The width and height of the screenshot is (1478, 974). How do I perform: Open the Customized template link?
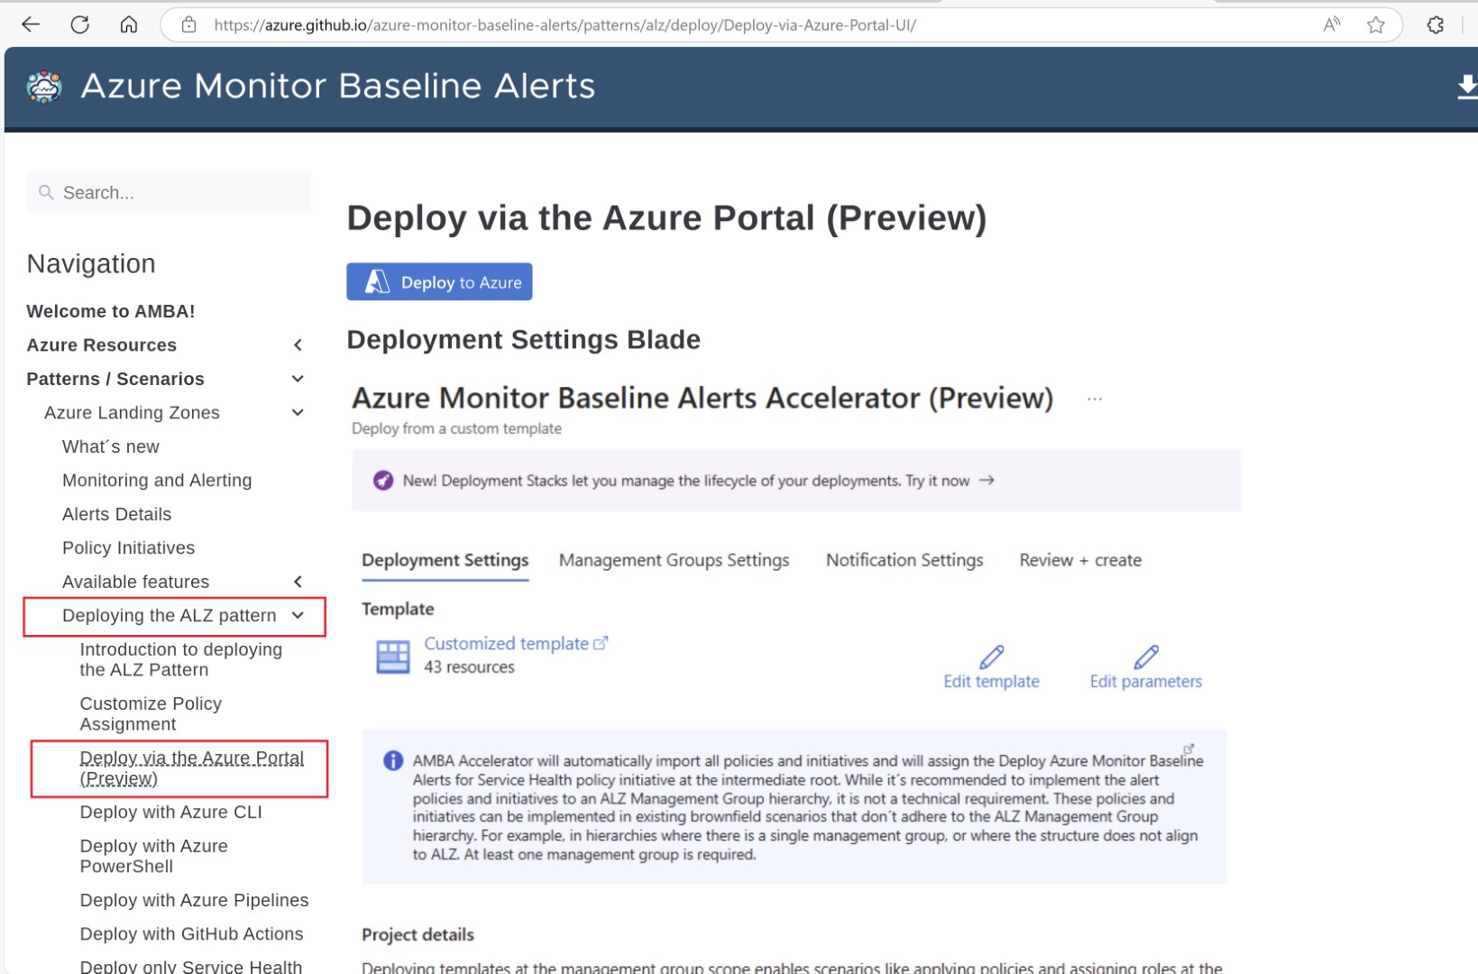[x=507, y=643]
